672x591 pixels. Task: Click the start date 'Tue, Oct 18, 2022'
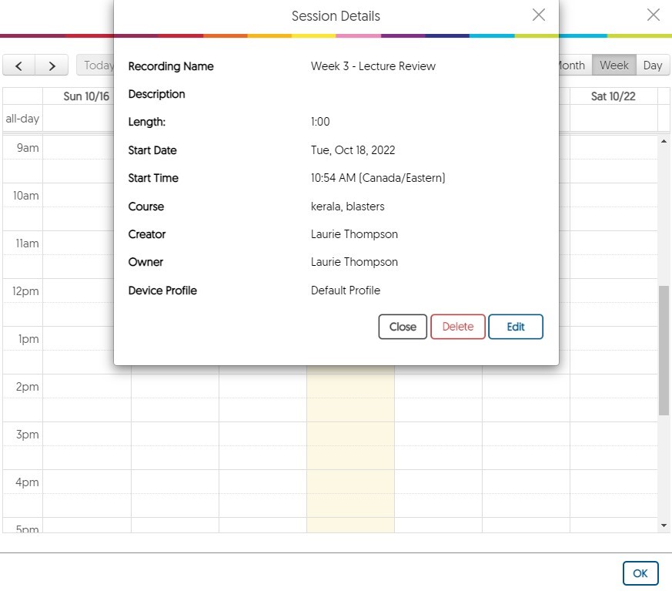(353, 150)
